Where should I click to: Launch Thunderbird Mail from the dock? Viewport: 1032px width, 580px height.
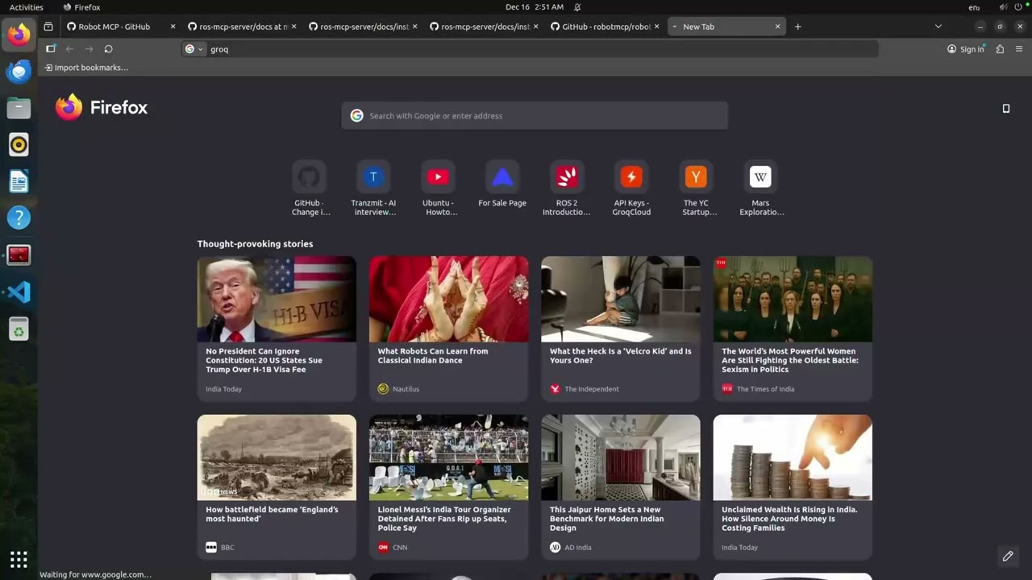[x=19, y=71]
